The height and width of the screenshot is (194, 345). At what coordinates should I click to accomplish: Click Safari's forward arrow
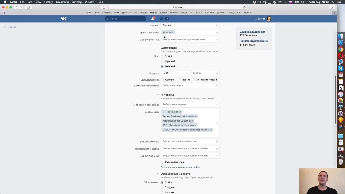point(21,7)
